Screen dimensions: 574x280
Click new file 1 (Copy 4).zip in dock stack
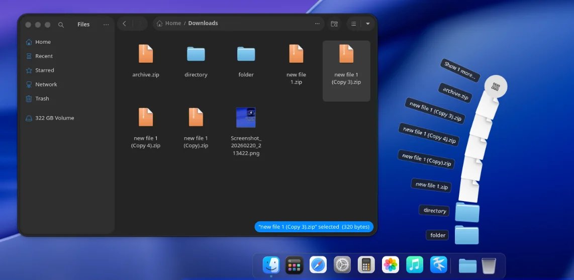point(429,134)
